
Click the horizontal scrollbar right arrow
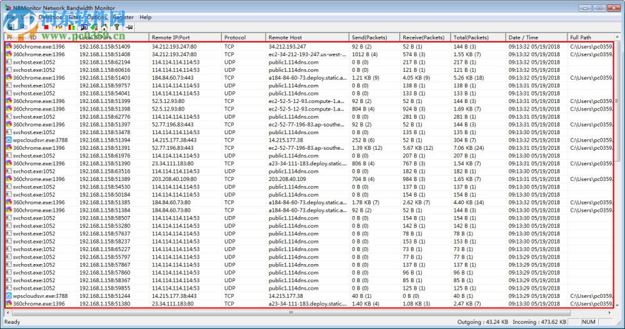610,312
